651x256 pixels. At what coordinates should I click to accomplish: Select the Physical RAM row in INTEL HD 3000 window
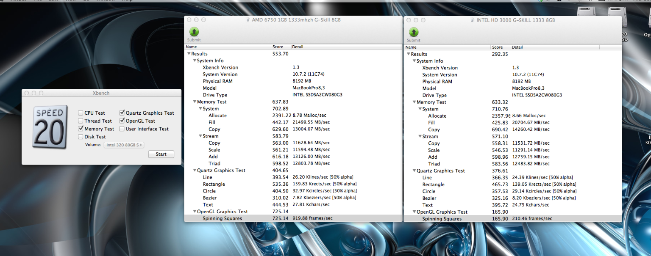click(513, 82)
